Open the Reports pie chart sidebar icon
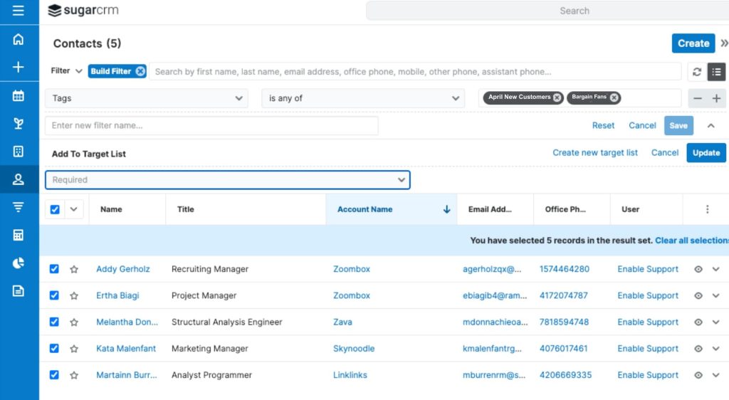Viewport: 729px width, 400px height. (18, 263)
